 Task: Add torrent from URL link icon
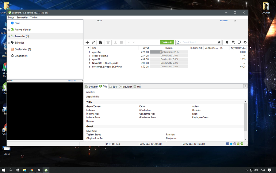click(x=93, y=42)
